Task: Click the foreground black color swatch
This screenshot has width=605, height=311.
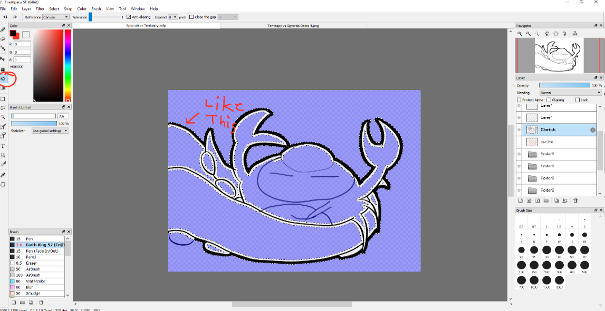Action: point(13,34)
